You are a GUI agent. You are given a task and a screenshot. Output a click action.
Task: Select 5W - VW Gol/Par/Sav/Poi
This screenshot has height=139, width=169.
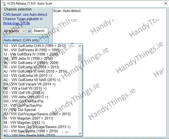pyautogui.click(x=40, y=101)
